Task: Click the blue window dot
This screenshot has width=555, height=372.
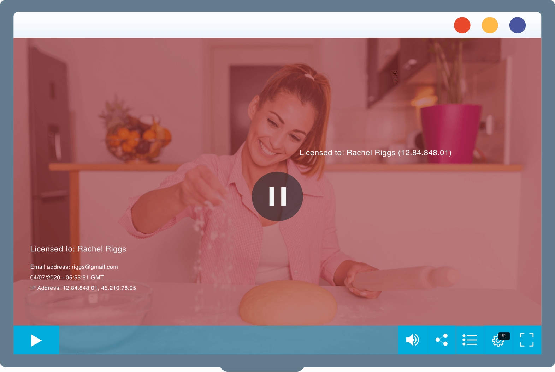Action: [518, 25]
